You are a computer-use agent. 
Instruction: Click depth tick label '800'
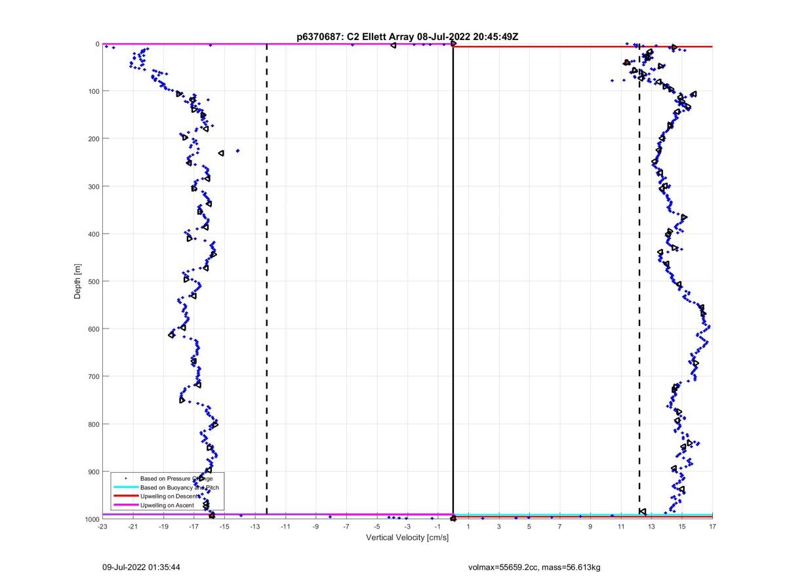[x=94, y=424]
